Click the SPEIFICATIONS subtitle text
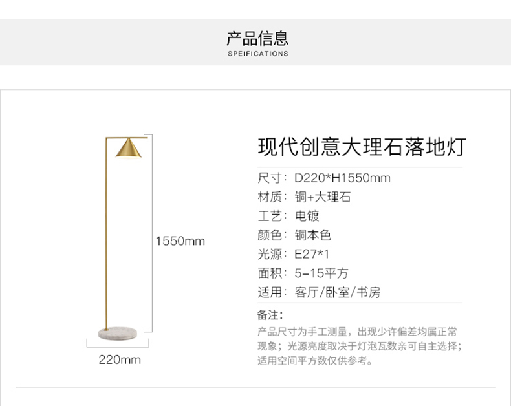The width and height of the screenshot is (511, 406). pos(257,54)
